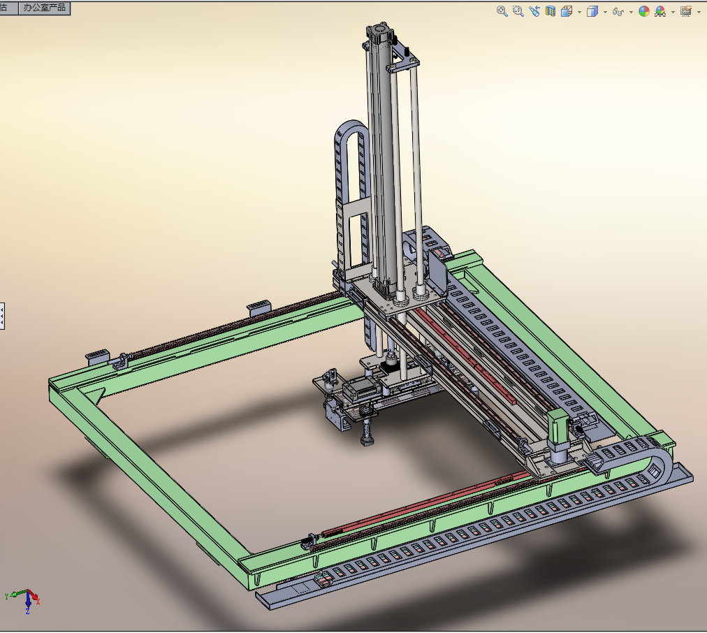This screenshot has width=707, height=633.
Task: Switch to the 办公室产品 tab
Action: pos(44,8)
